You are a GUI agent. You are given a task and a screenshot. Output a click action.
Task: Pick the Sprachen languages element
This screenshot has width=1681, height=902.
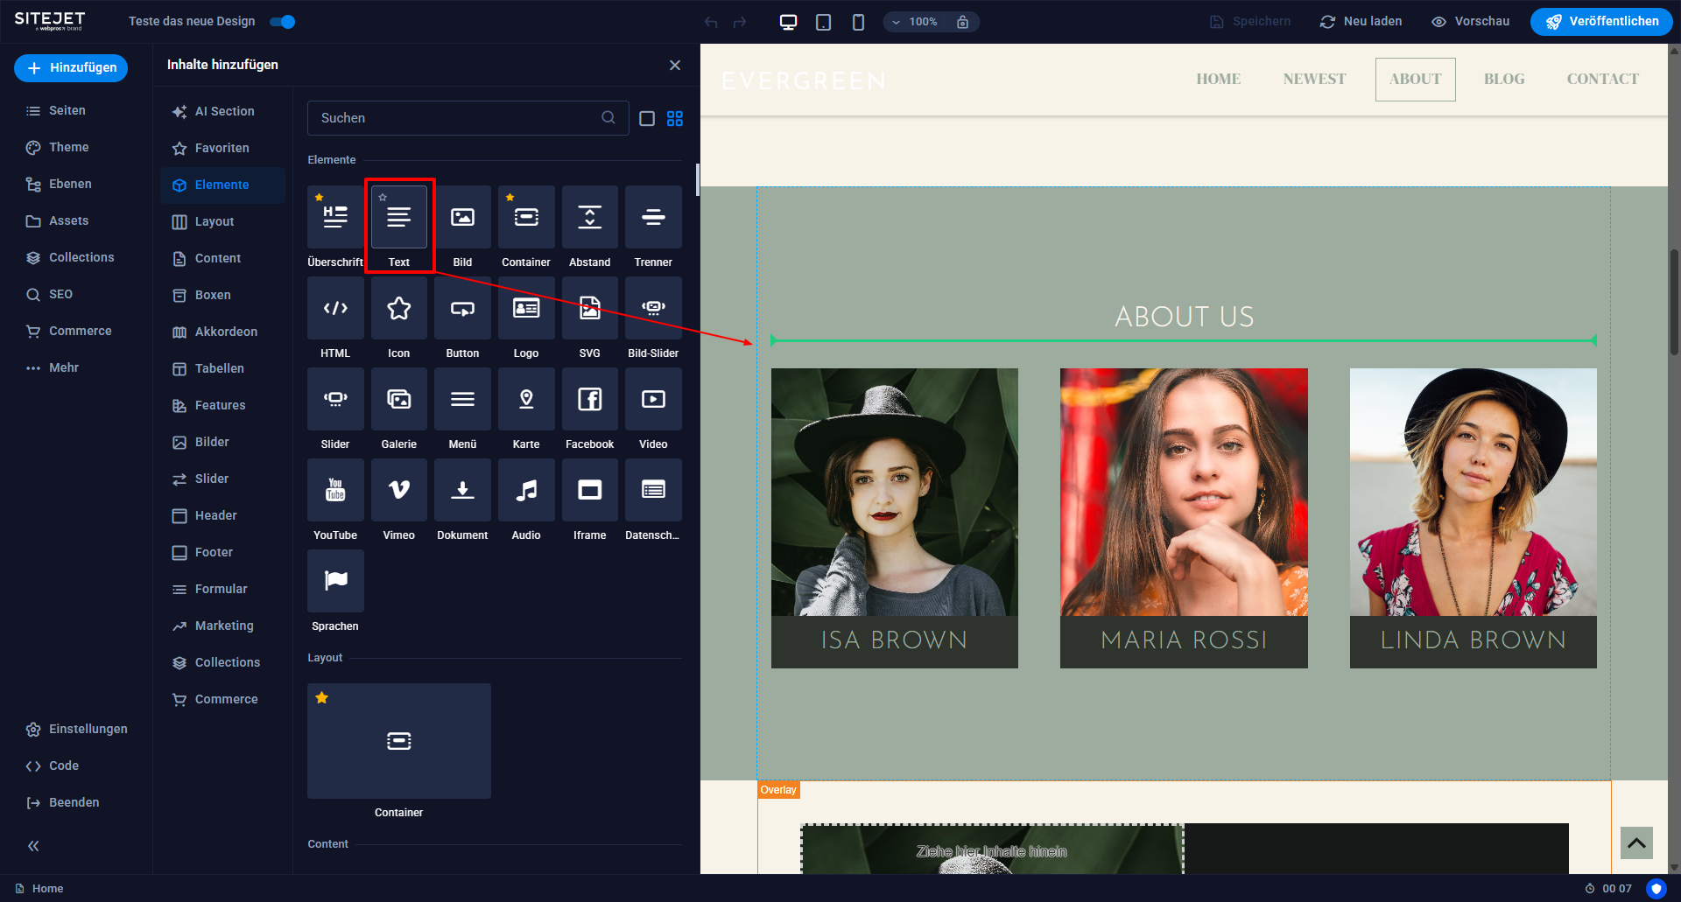335,581
